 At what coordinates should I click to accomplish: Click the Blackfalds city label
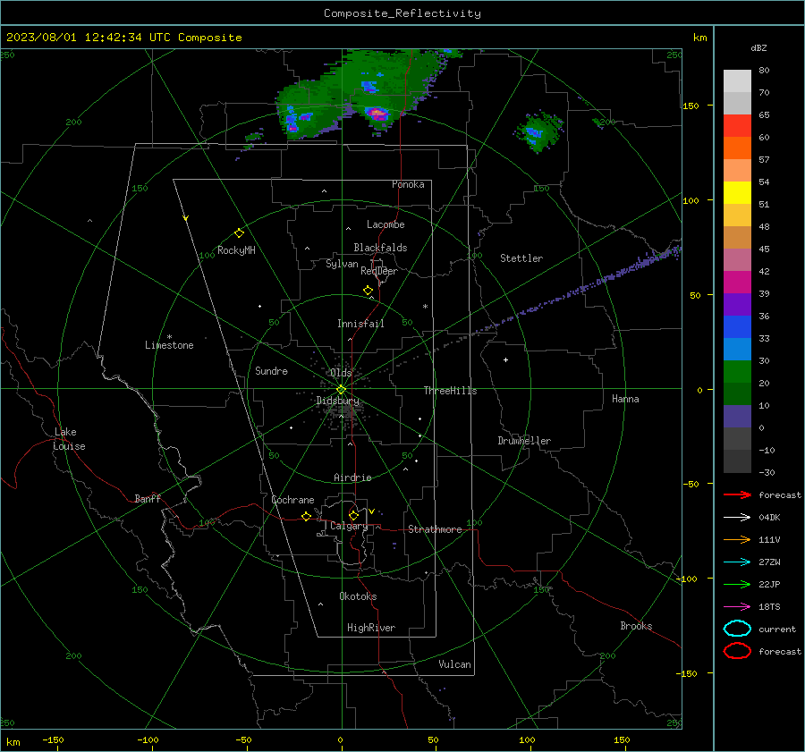[x=380, y=248]
